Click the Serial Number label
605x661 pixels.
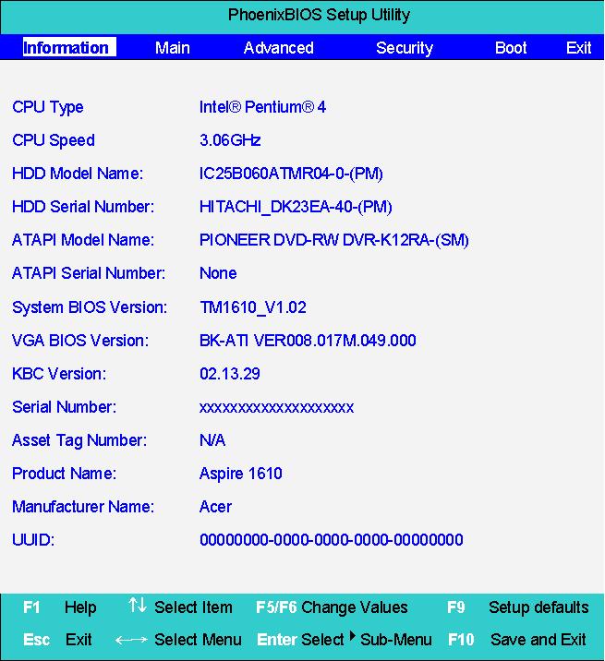[64, 407]
